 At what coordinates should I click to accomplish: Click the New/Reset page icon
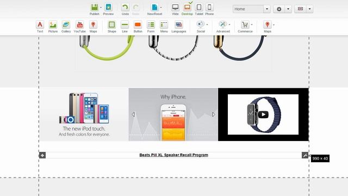[154, 7]
